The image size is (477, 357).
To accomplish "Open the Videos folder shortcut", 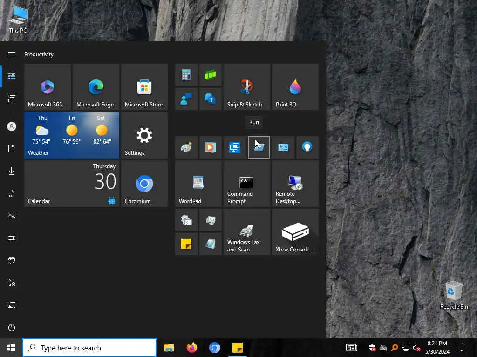I will click(x=12, y=238).
